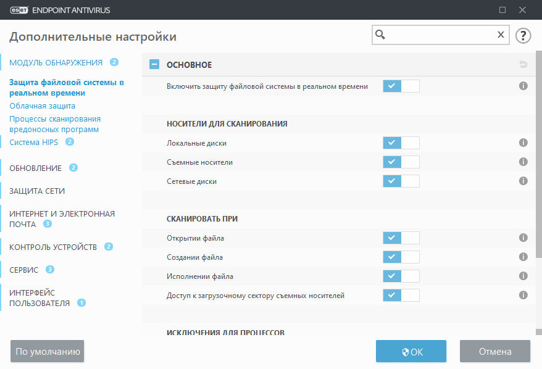542x369 pixels.
Task: Click the Съемные носители label
Action: click(199, 162)
